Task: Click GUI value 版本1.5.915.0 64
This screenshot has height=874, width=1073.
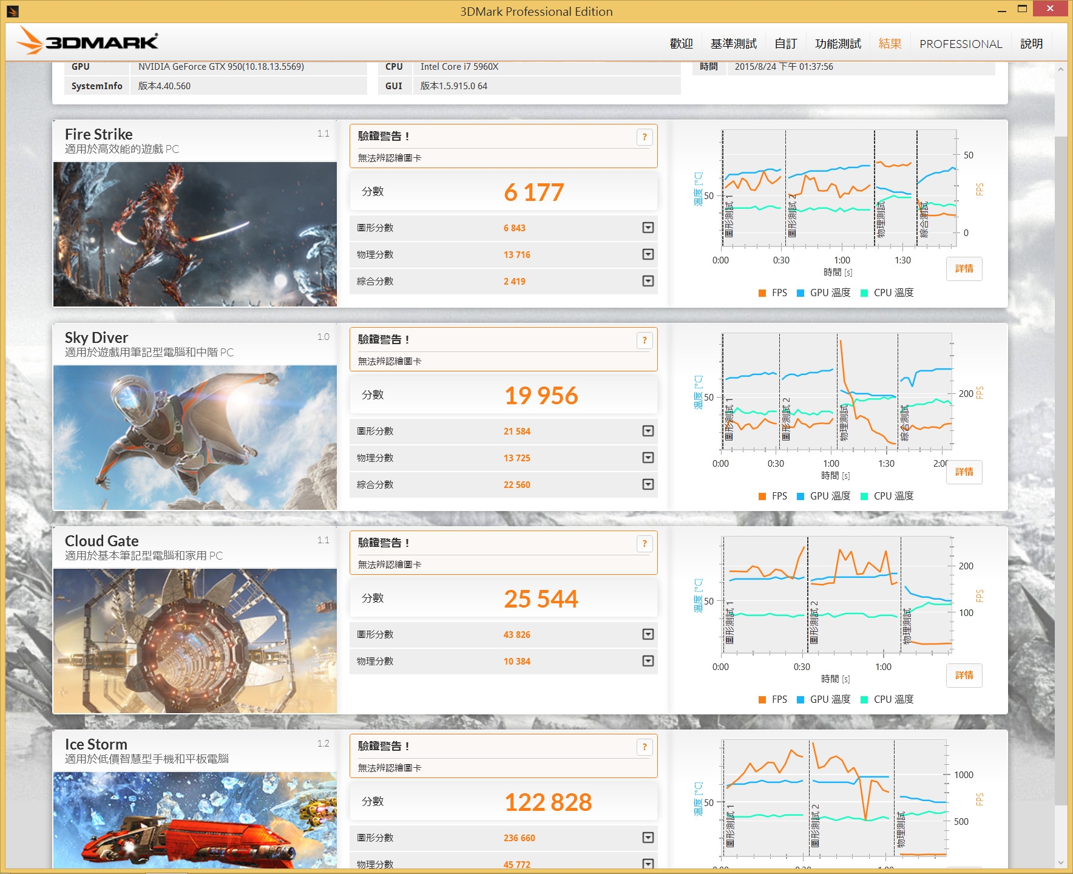Action: (454, 86)
